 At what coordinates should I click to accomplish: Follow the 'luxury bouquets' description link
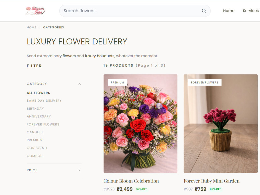[100, 56]
